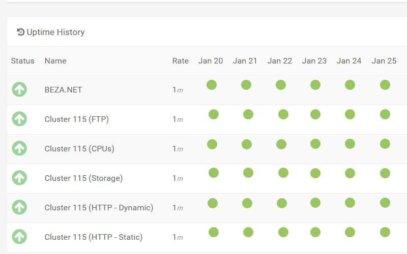407x254 pixels.
Task: Open the Cluster 115 (FTP) monitor
Action: (77, 119)
